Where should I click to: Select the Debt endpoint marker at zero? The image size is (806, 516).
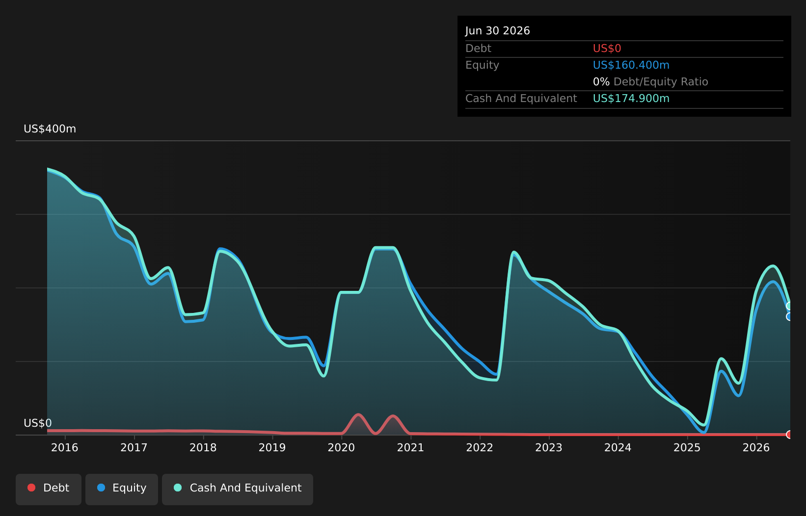tap(790, 435)
